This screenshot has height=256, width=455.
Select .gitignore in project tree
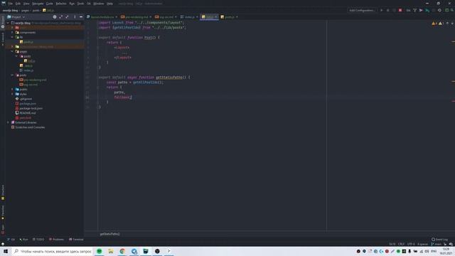click(x=26, y=99)
